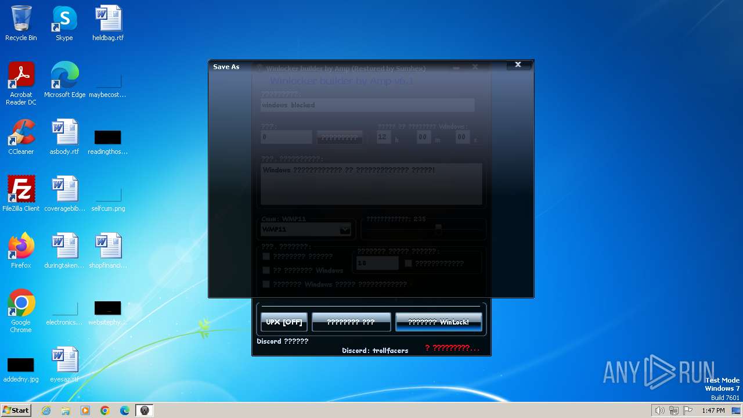This screenshot has width=743, height=418.
Task: Click the WinLock! build button
Action: (439, 322)
